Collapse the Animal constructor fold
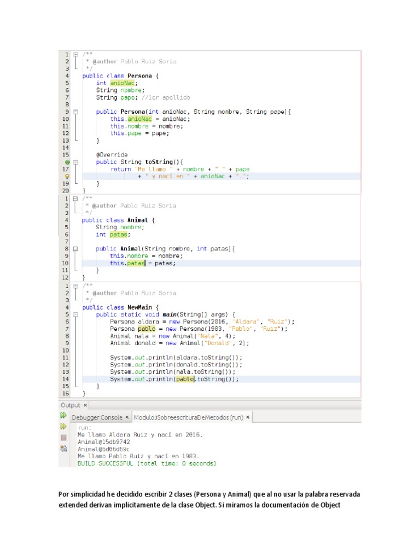 75,249
